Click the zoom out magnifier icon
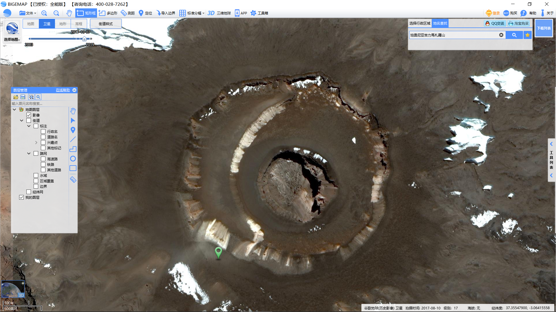Viewport: 556px width, 312px height. click(x=56, y=13)
